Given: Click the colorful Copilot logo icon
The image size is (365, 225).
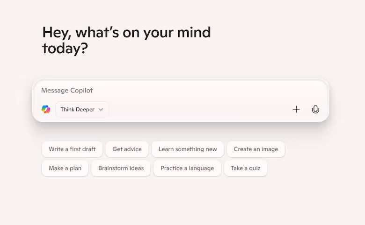Looking at the screenshot, I should pos(46,109).
